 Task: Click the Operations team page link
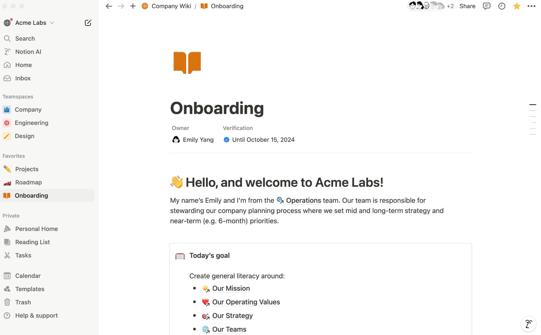tap(303, 200)
